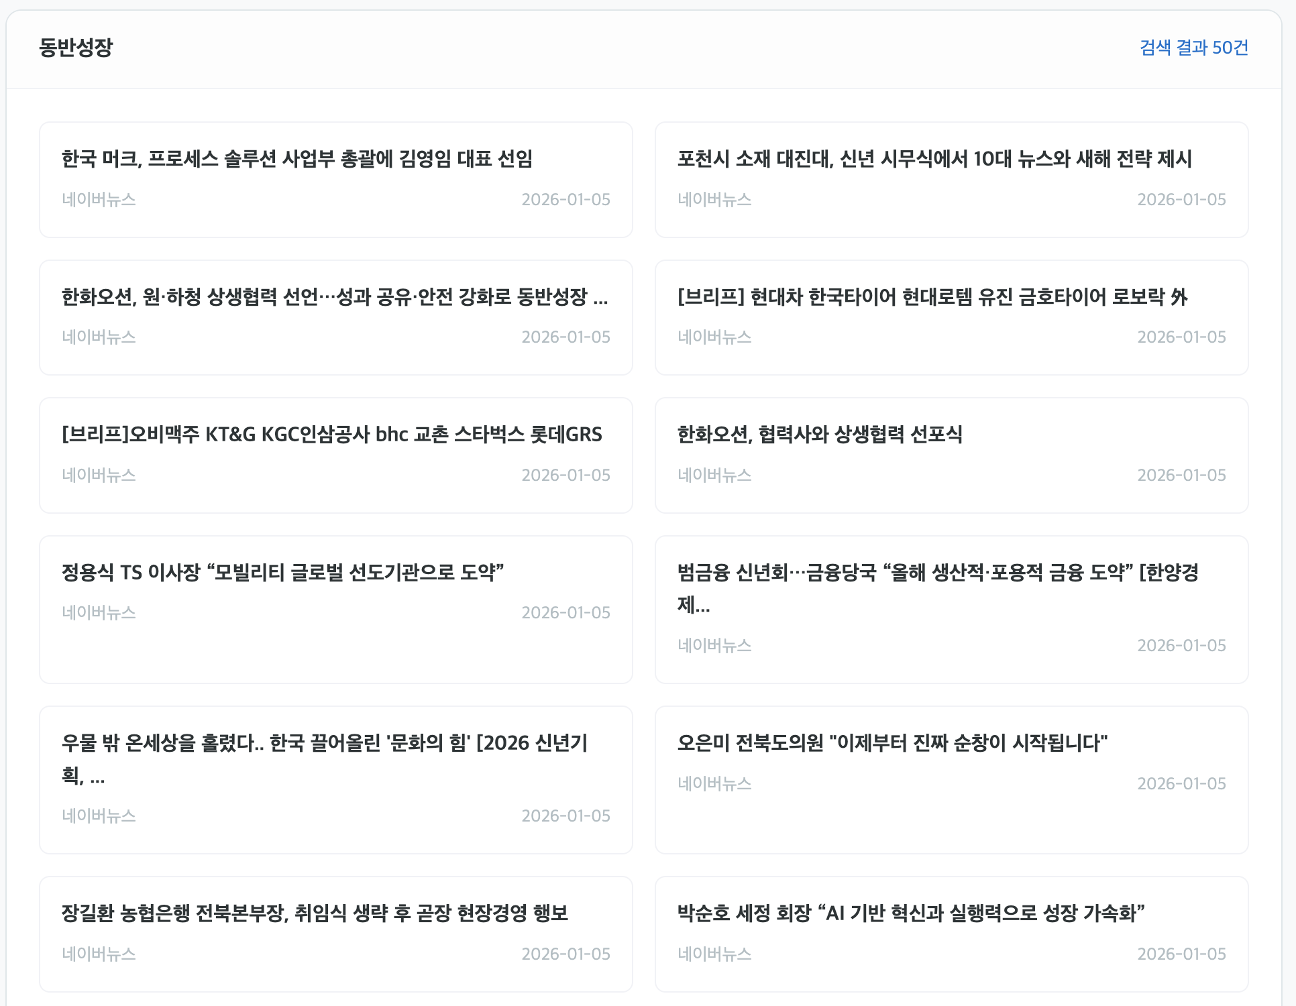Viewport: 1296px width, 1006px height.
Task: Open the 포천시 대진대 신년 시무식 article
Action: [x=934, y=159]
